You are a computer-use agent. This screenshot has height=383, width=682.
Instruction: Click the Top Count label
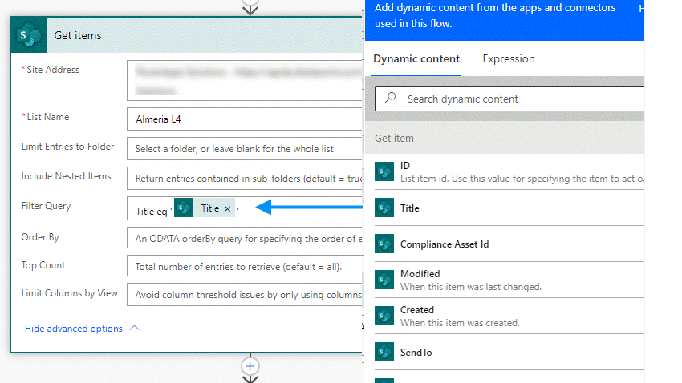tap(43, 265)
